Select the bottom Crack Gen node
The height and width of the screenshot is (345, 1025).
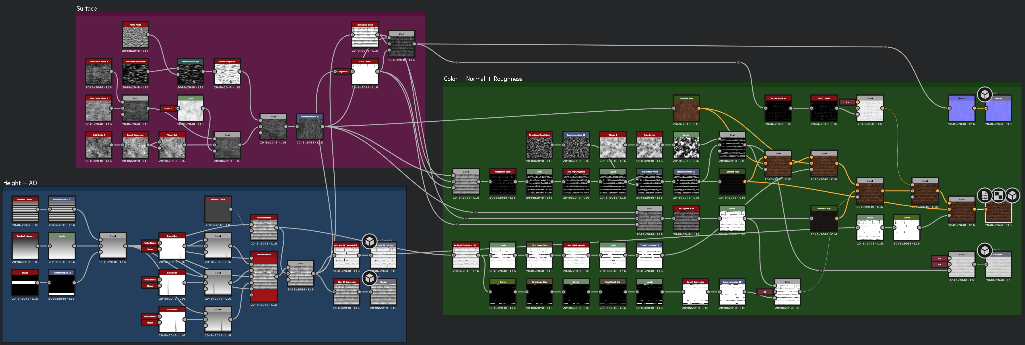[172, 319]
